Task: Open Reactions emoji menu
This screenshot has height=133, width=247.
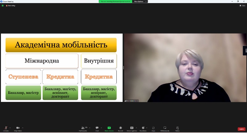Action: click(143, 129)
